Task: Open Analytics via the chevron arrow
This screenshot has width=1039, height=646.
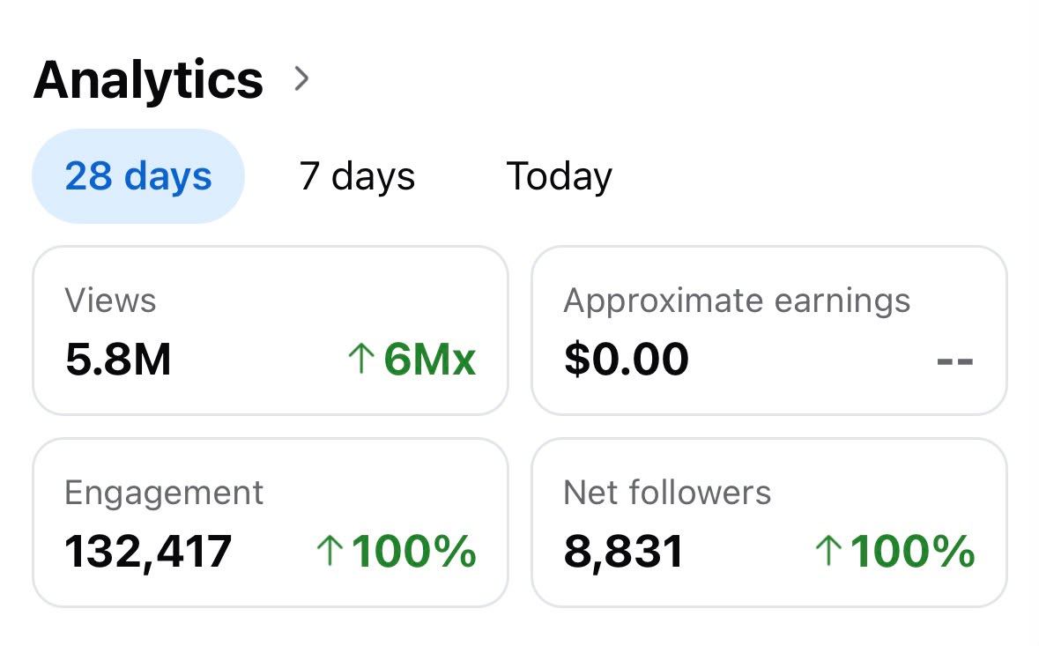Action: tap(301, 78)
